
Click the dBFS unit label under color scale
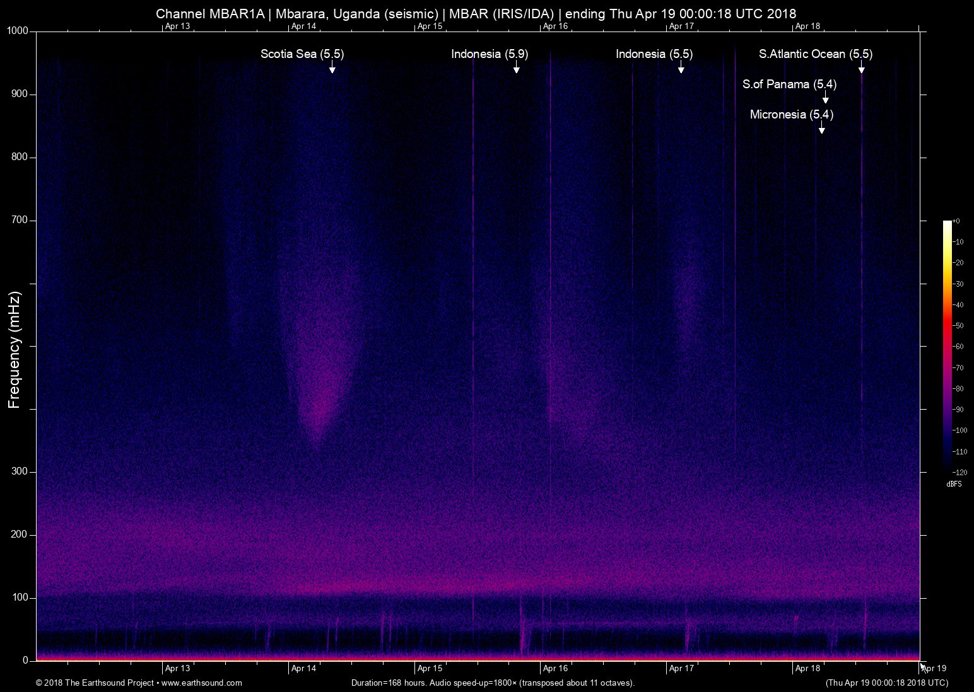[954, 484]
